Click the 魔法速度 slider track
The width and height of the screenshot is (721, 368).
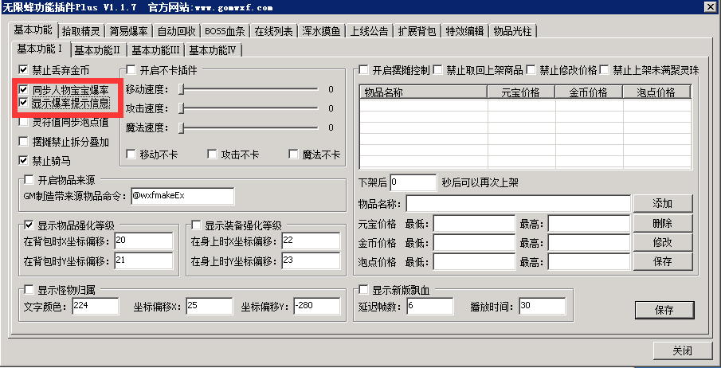pyautogui.click(x=249, y=127)
